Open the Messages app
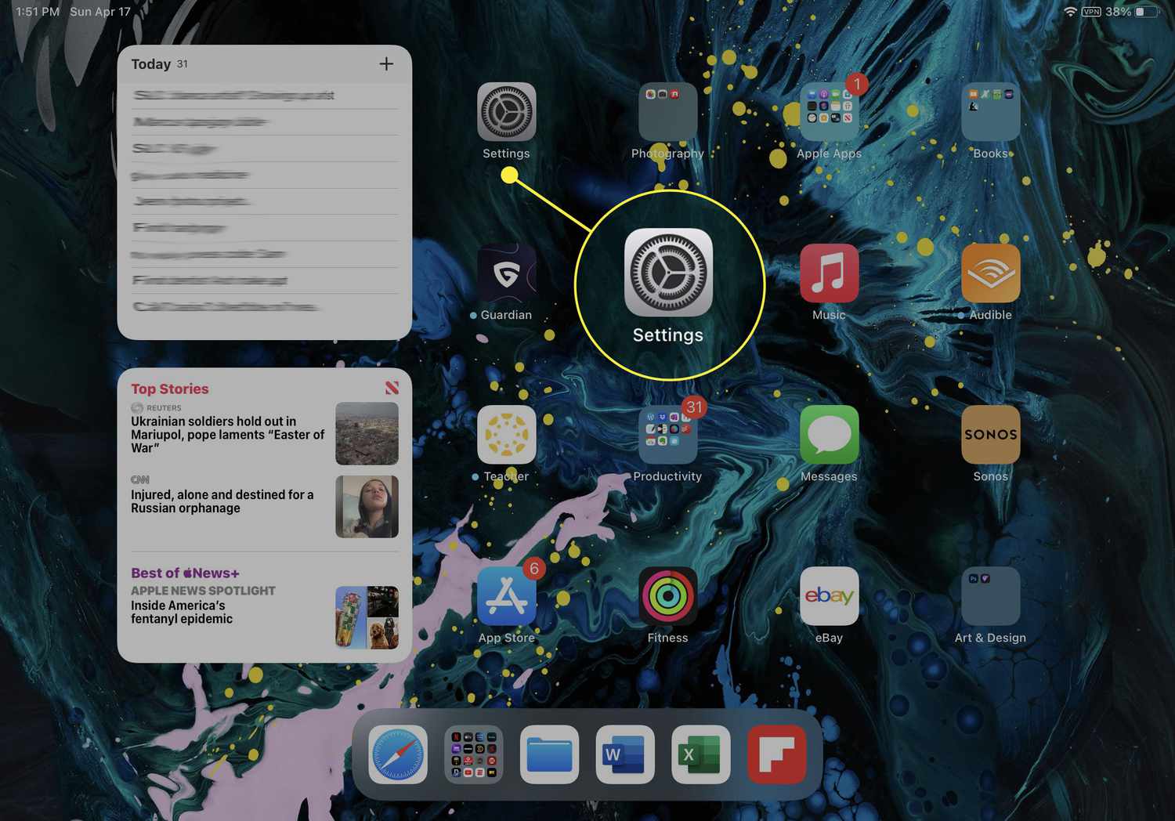Image resolution: width=1175 pixels, height=821 pixels. point(829,435)
